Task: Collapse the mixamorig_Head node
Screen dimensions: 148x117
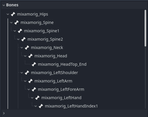Action: click(x=25, y=56)
